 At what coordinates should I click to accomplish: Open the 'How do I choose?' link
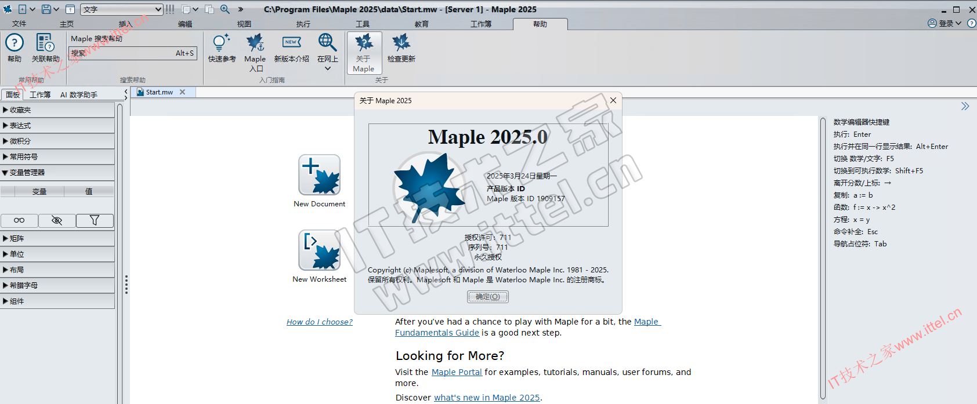320,322
